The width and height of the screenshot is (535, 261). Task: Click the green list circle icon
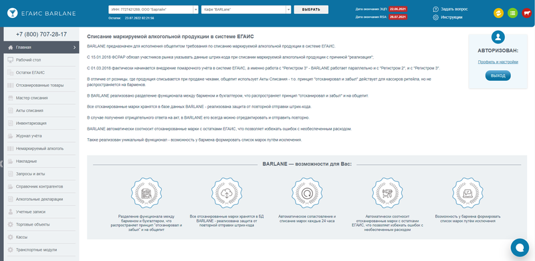pos(512,13)
